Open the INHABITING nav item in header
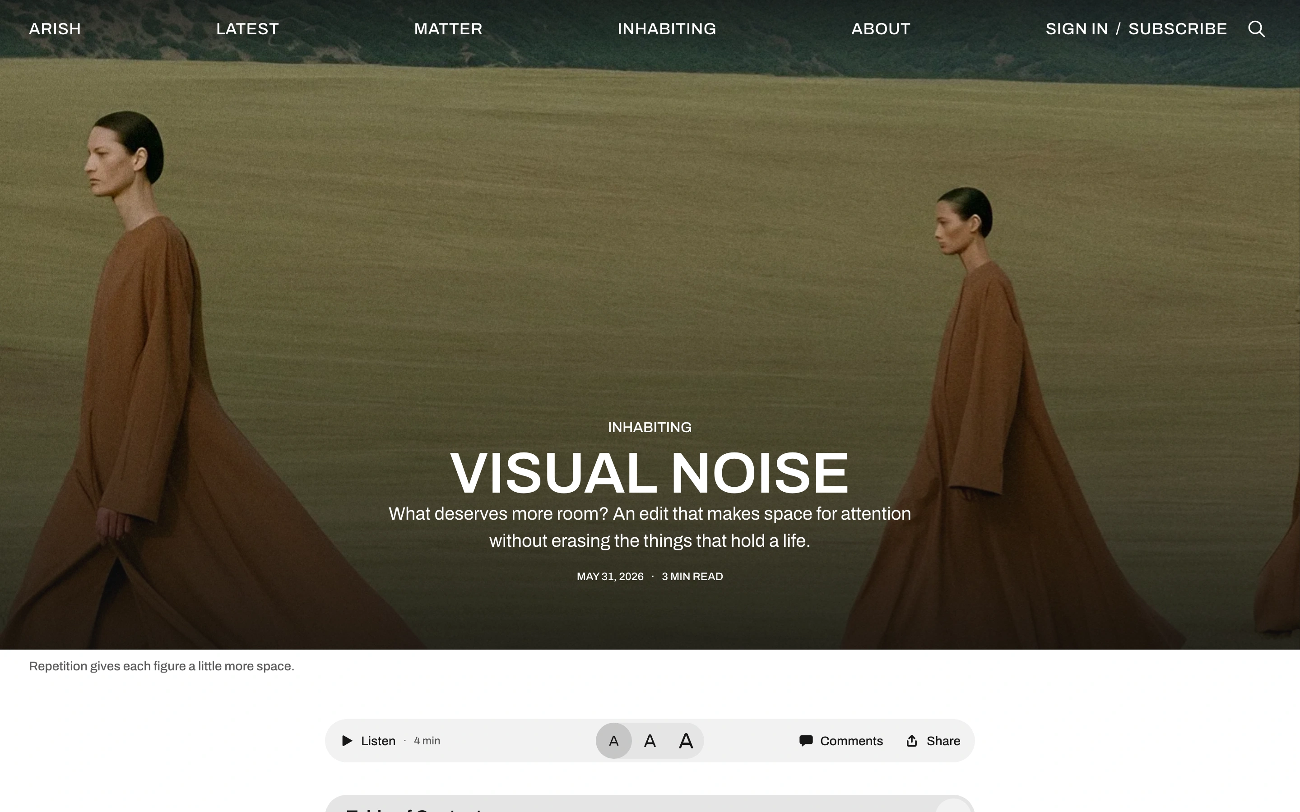The width and height of the screenshot is (1300, 812). pyautogui.click(x=667, y=29)
